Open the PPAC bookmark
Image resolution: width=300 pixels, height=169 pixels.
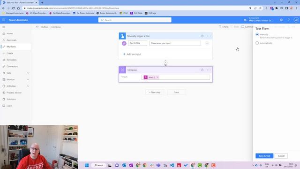pyautogui.click(x=124, y=13)
